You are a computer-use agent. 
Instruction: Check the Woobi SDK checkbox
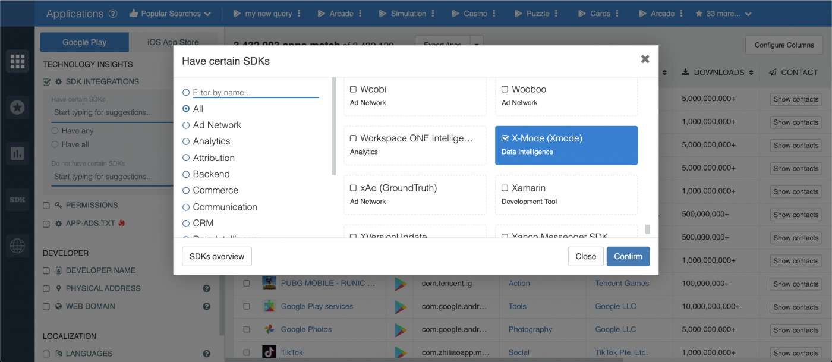(x=353, y=89)
